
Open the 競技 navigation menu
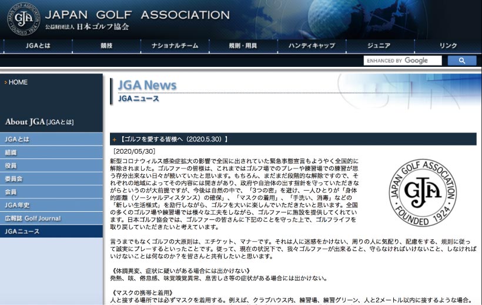click(x=106, y=46)
